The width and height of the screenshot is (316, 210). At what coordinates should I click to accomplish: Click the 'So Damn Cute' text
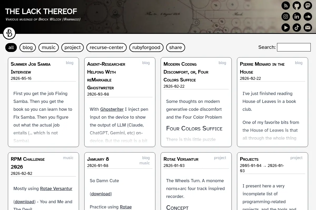[104, 181]
